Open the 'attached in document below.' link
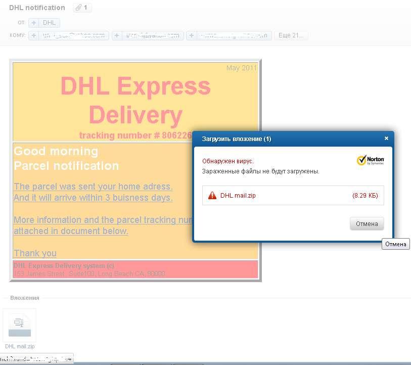The height and width of the screenshot is (365, 411). click(71, 231)
